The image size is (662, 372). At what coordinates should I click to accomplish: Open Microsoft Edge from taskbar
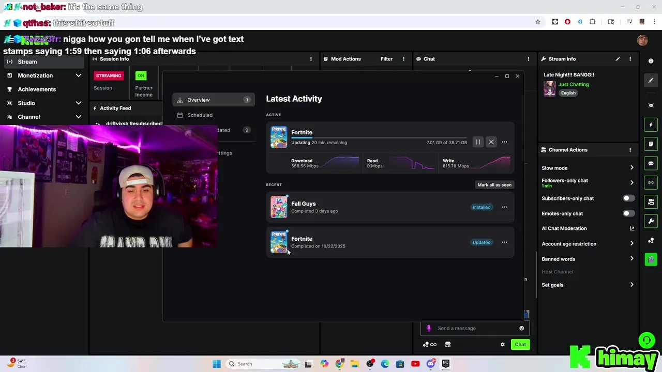point(385,364)
